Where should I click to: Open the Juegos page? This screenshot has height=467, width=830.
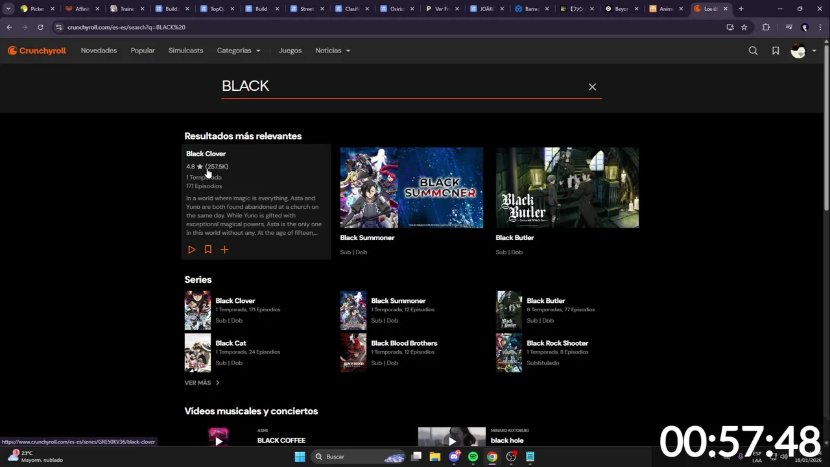click(x=290, y=51)
